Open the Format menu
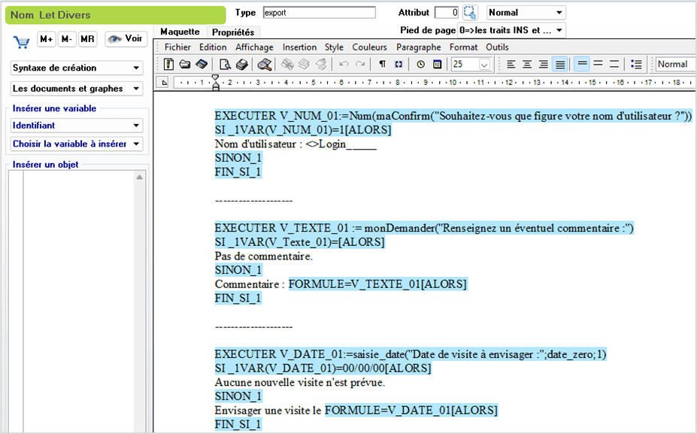 (x=463, y=47)
